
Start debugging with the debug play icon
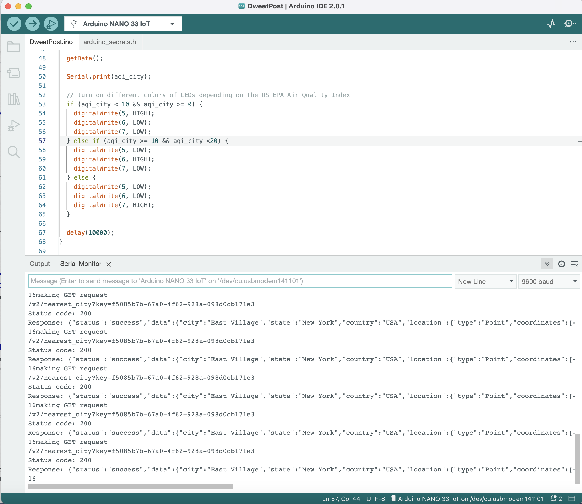click(51, 24)
